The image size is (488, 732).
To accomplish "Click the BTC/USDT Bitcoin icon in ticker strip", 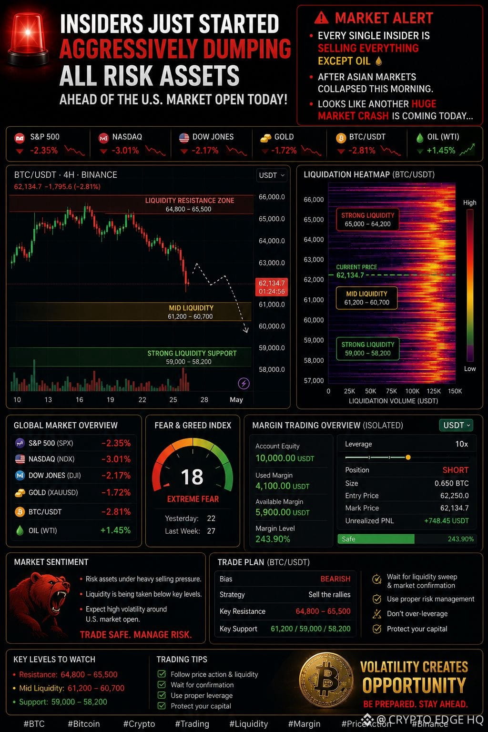I will click(341, 138).
